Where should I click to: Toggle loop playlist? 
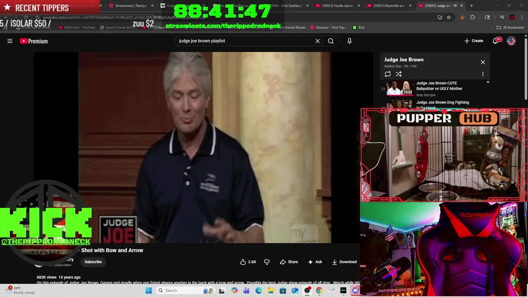[x=388, y=74]
